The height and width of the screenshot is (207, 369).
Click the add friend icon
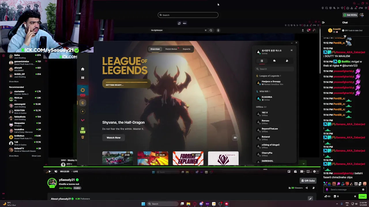tap(287, 61)
